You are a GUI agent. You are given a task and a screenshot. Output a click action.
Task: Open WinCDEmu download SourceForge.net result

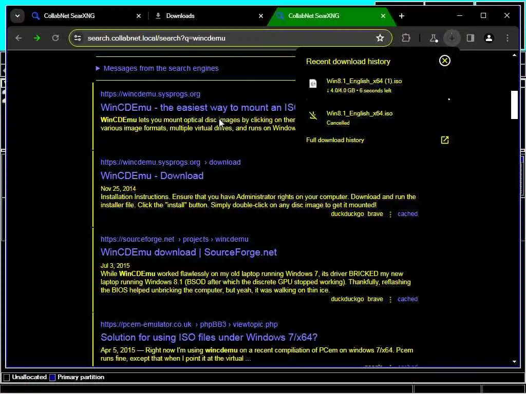(189, 252)
